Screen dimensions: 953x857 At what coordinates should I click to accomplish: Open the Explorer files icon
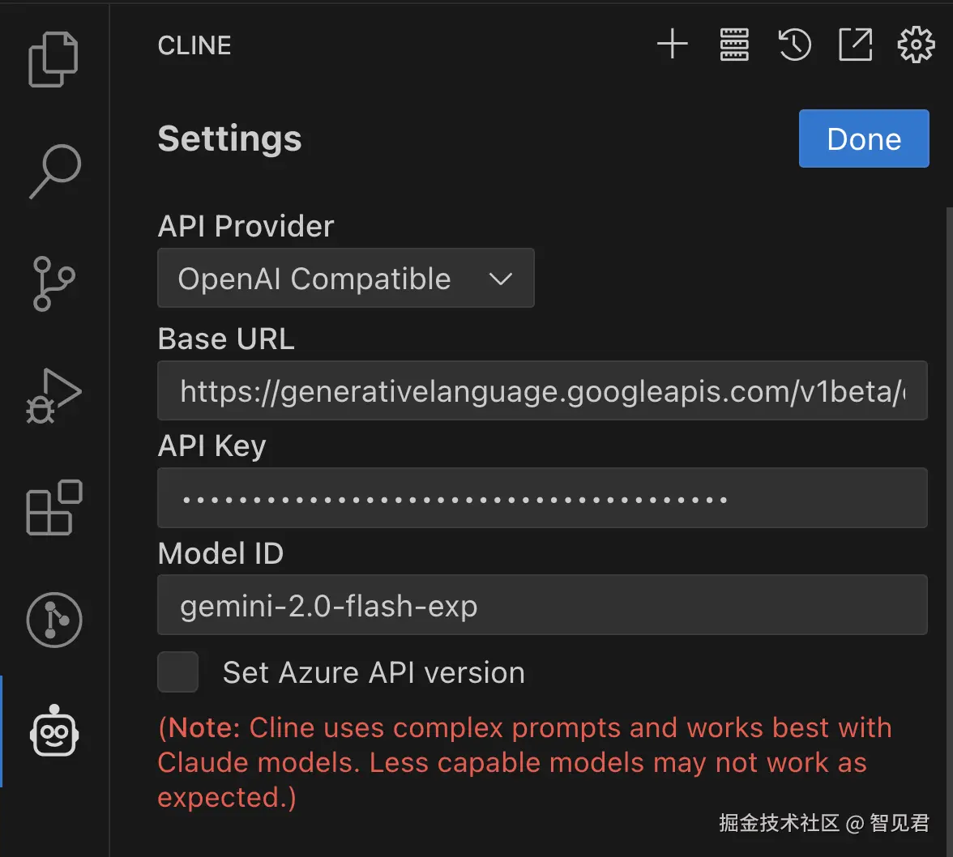click(x=53, y=59)
